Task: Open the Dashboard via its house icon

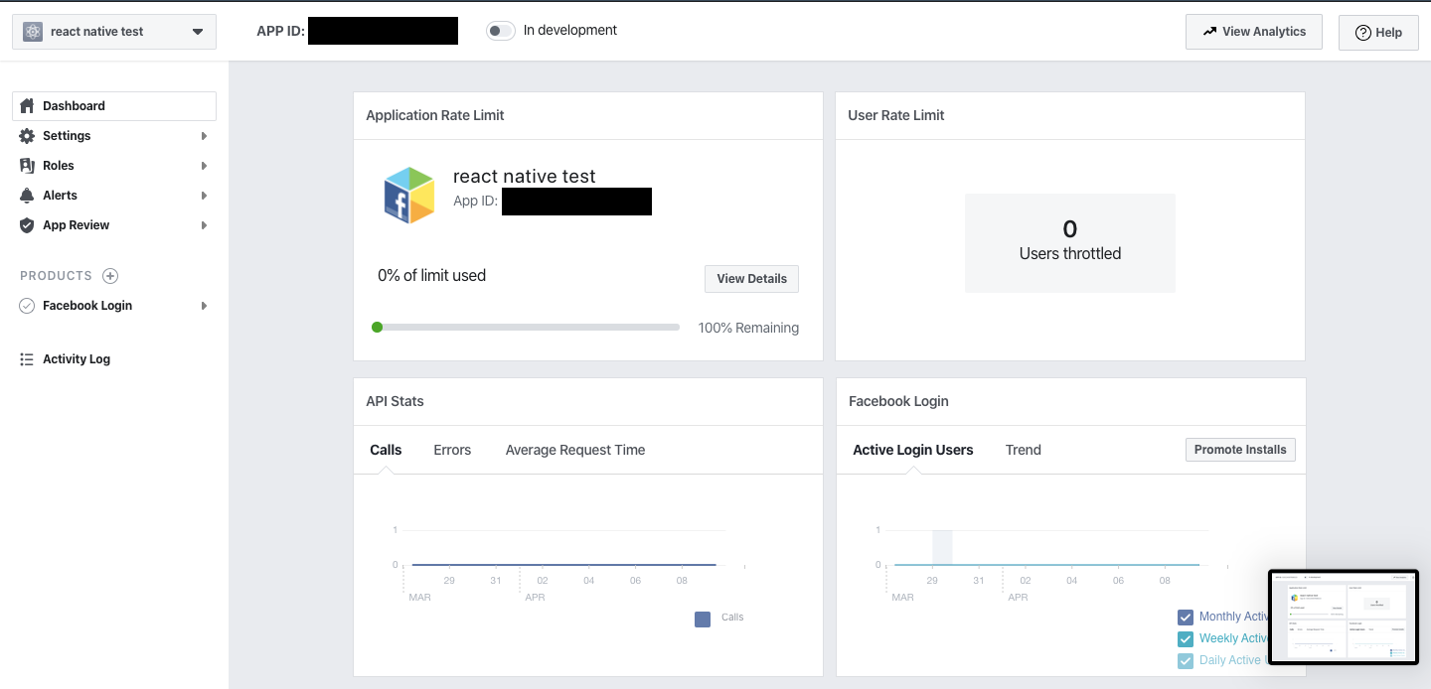Action: coord(27,105)
